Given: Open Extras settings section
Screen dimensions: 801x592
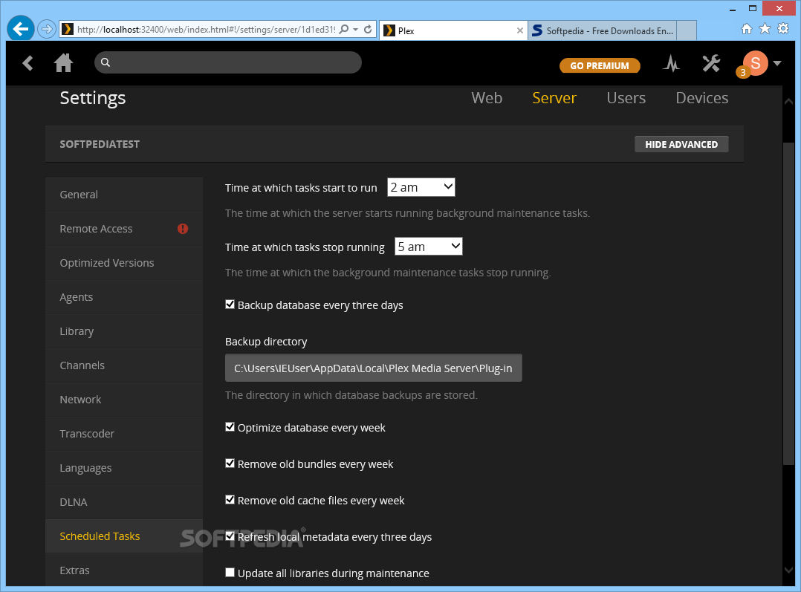Looking at the screenshot, I should pyautogui.click(x=124, y=570).
